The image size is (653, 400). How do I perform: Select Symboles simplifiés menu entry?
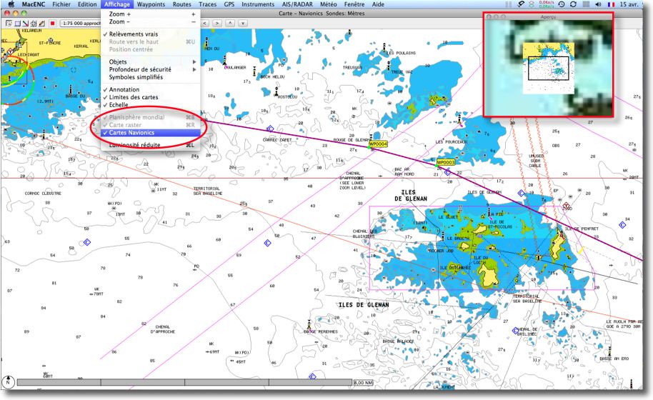click(x=150, y=77)
